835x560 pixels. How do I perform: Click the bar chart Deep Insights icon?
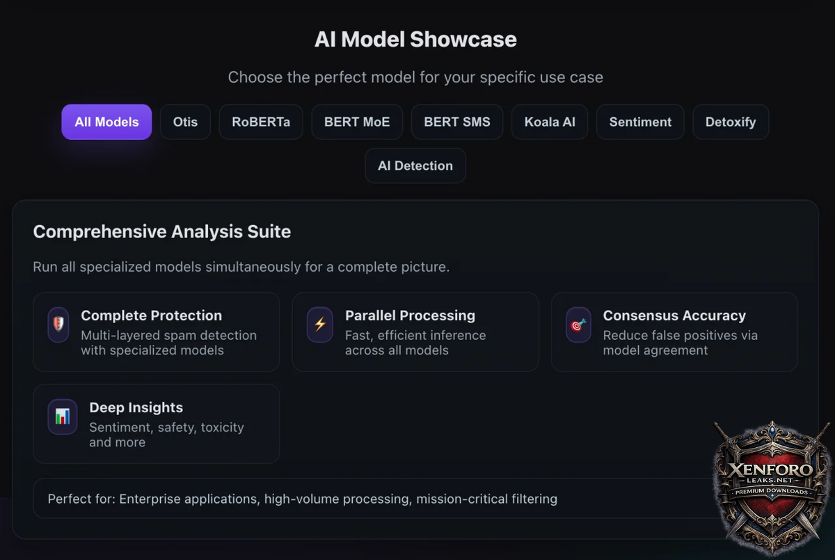63,417
